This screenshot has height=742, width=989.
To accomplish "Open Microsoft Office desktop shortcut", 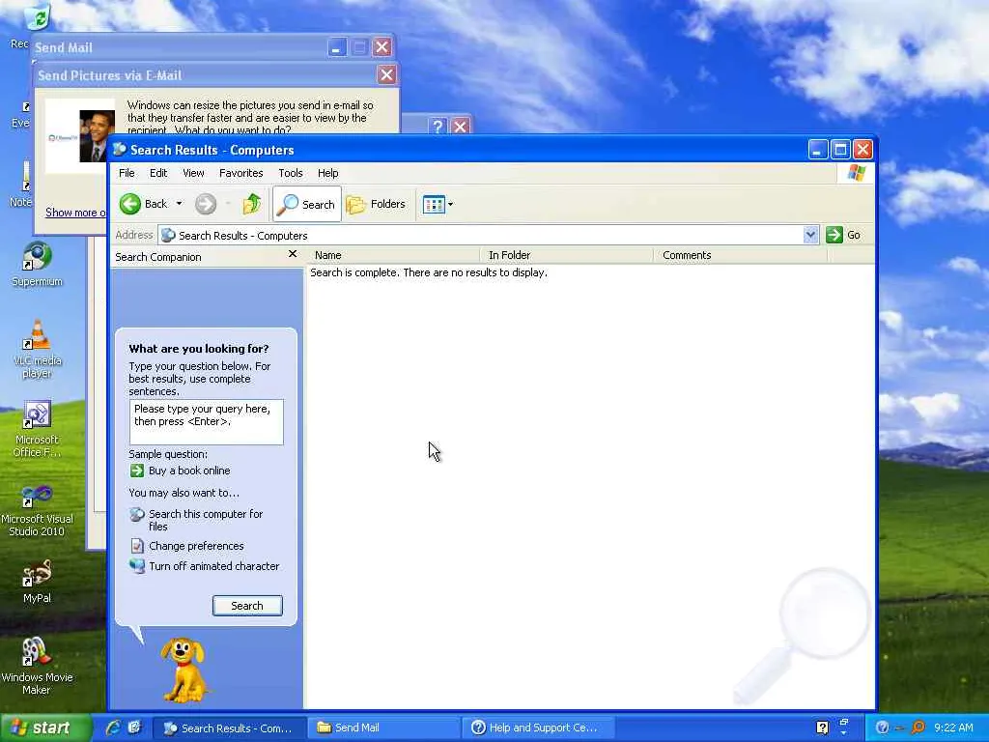I will click(37, 429).
